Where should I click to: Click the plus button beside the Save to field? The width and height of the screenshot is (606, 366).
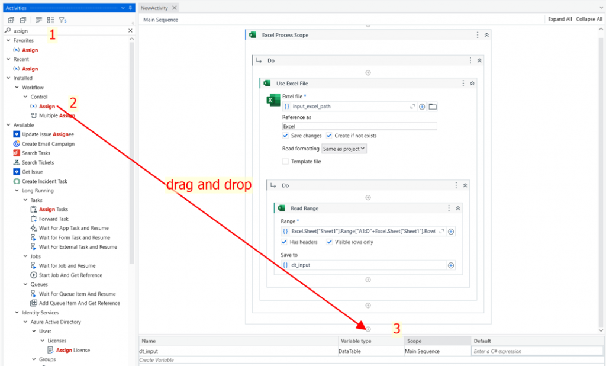451,265
